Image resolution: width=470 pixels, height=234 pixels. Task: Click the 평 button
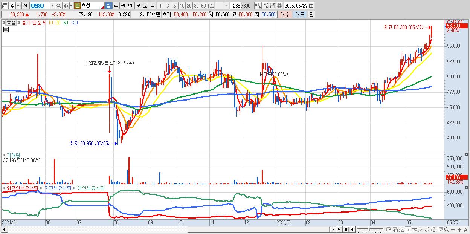[311, 14]
